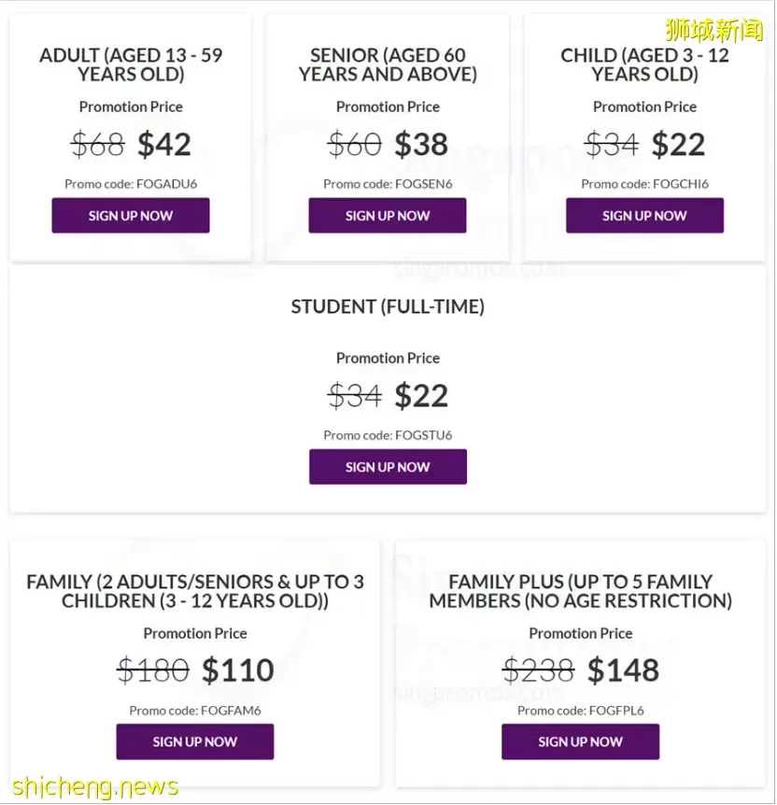This screenshot has width=777, height=805.
Task: Click Sign Up Now for Senior ticket
Action: pos(388,215)
